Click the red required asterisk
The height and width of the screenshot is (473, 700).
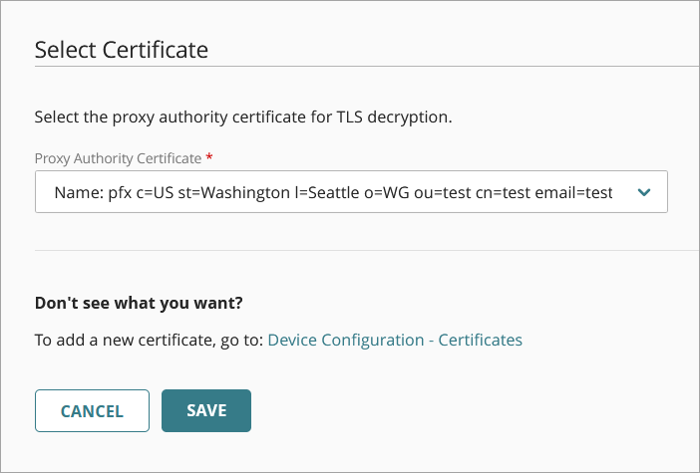(x=209, y=157)
